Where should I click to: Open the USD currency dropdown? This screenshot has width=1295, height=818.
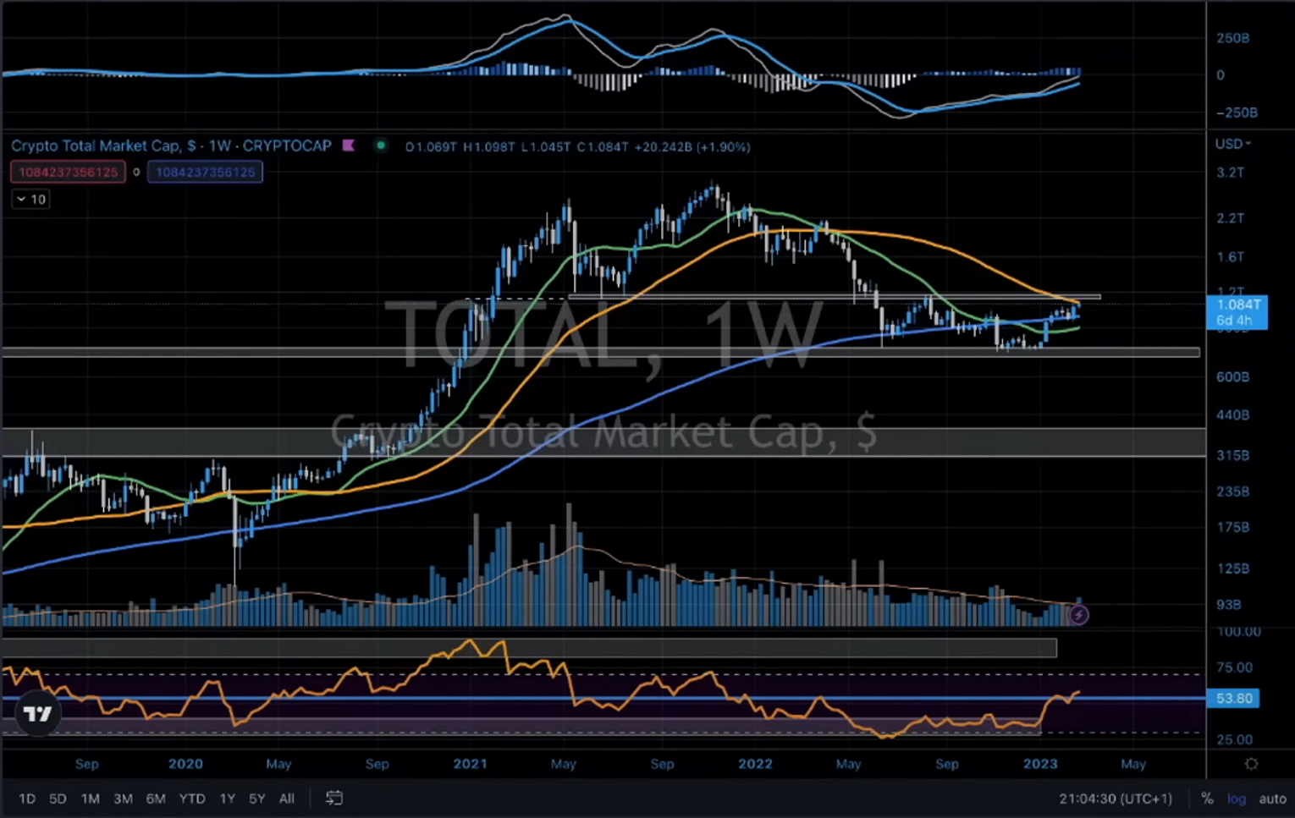pos(1233,144)
